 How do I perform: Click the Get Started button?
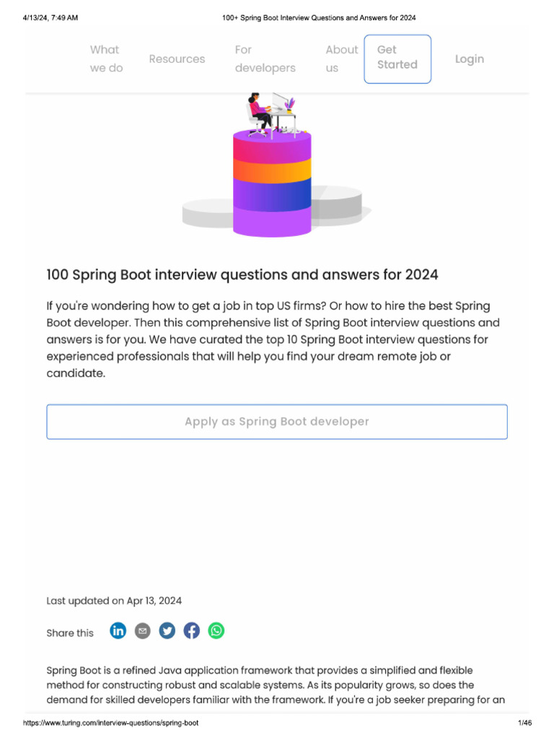(397, 59)
